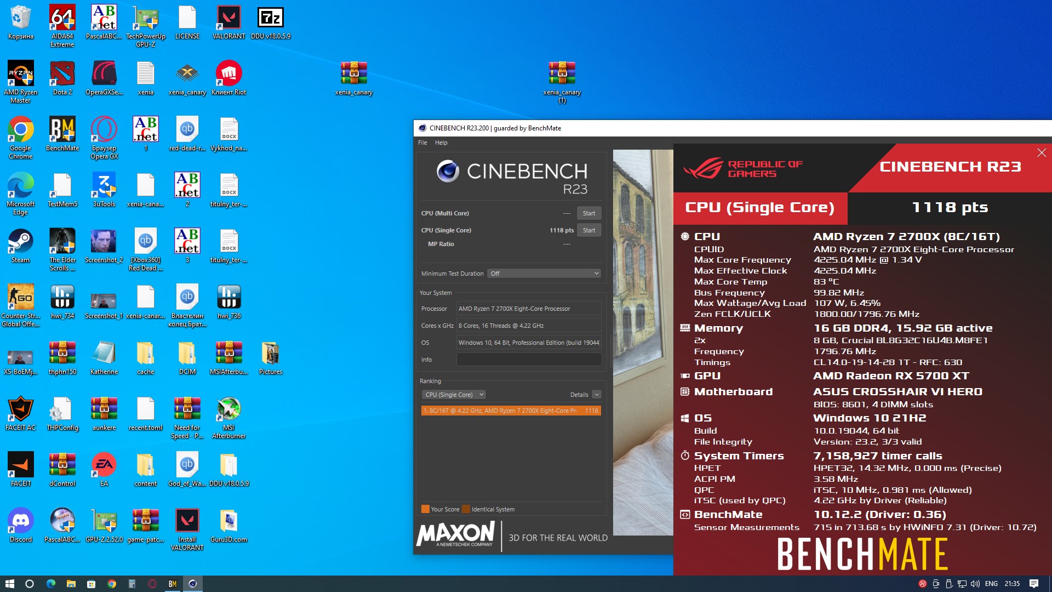This screenshot has height=592, width=1052.
Task: Click the Info input field
Action: click(x=529, y=360)
